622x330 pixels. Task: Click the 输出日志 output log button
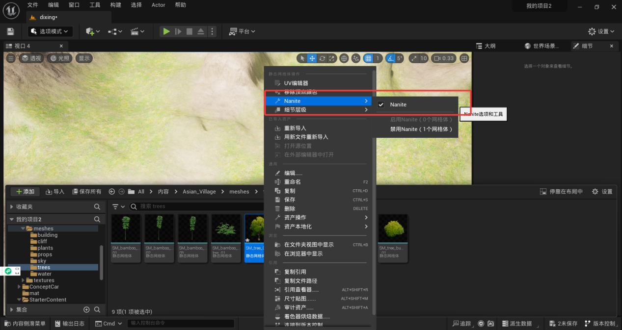coord(70,324)
